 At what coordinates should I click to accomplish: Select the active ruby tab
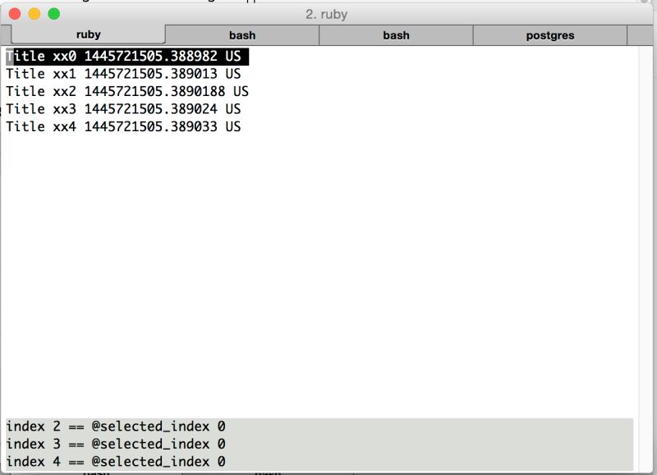(88, 35)
